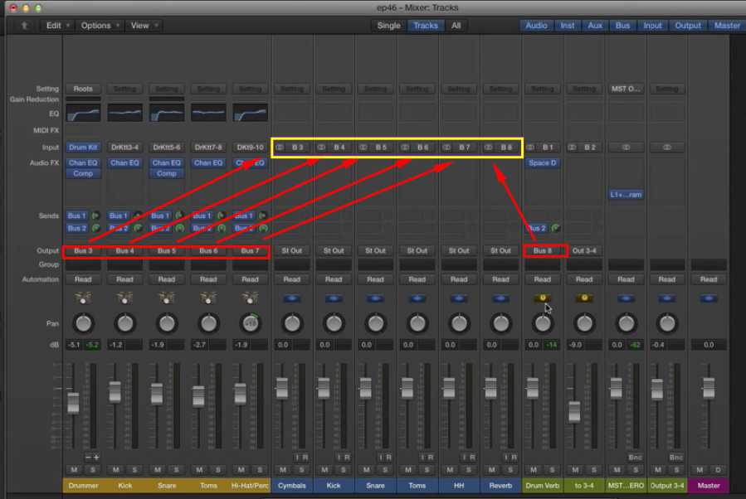Screen dimensions: 746x499
Task: Switch to the All mixer view
Action: 456,26
